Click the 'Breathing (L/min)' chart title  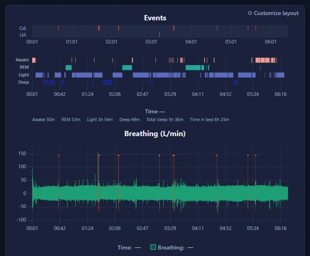[x=155, y=134]
